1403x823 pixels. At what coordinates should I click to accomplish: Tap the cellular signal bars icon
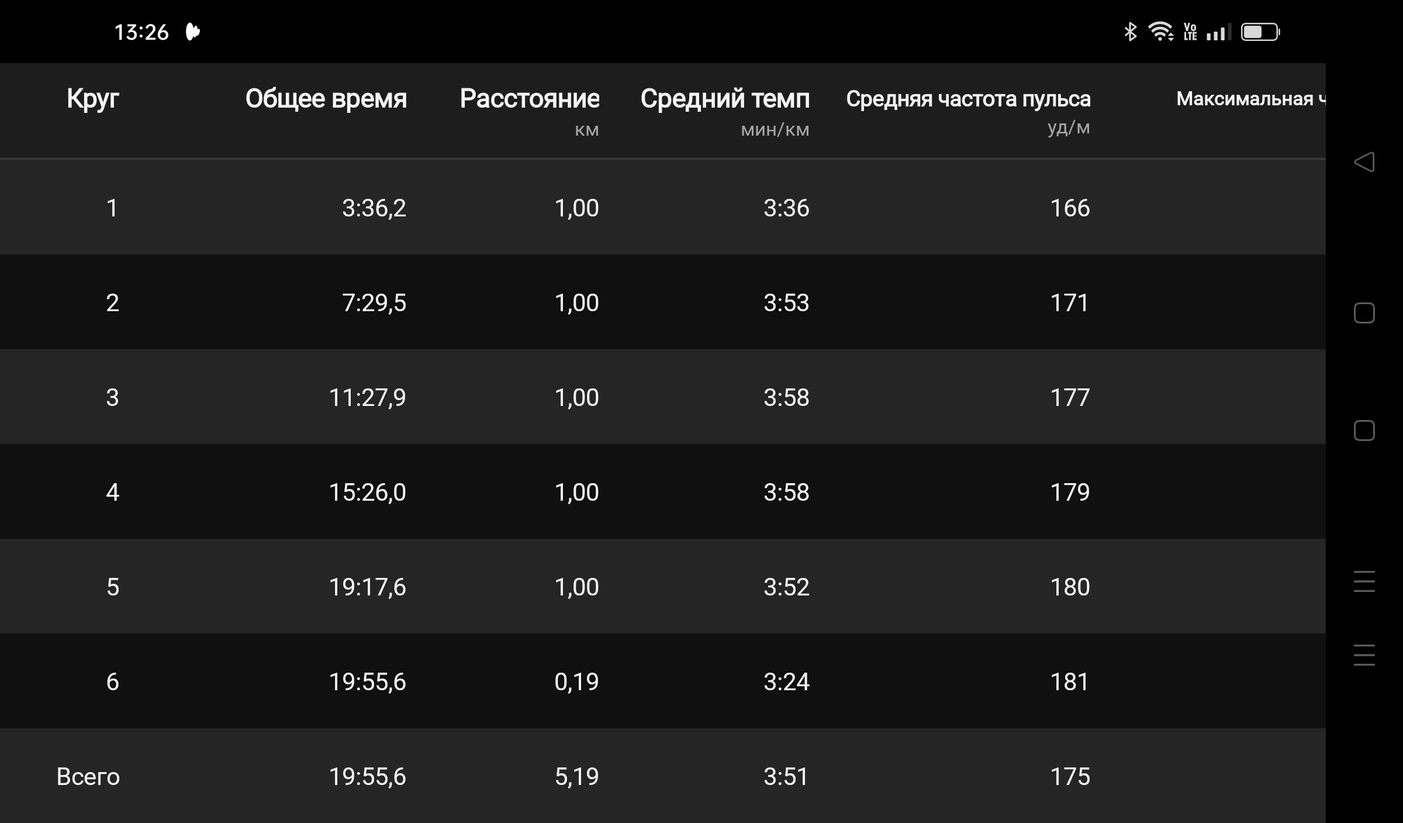click(x=1219, y=32)
